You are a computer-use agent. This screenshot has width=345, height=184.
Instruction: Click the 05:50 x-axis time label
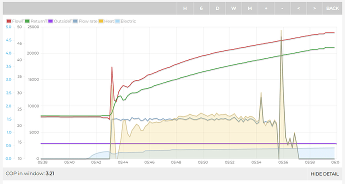[203, 162]
